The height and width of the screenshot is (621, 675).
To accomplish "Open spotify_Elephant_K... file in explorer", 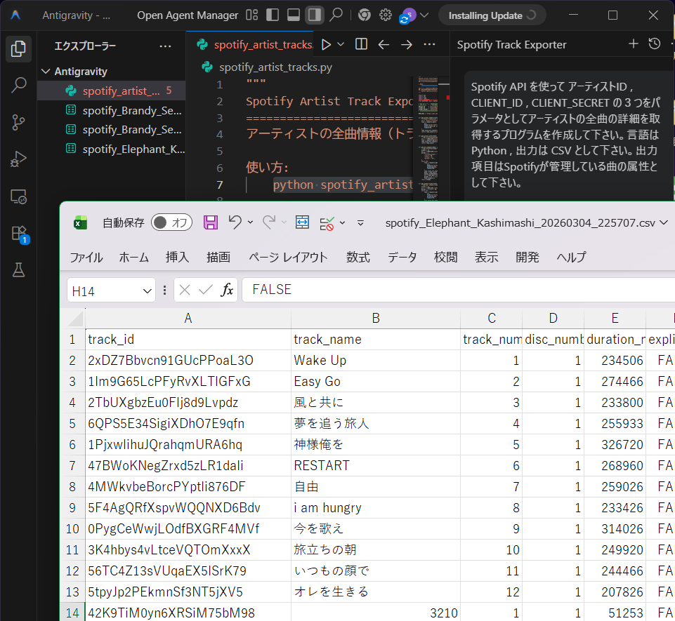I will point(132,149).
